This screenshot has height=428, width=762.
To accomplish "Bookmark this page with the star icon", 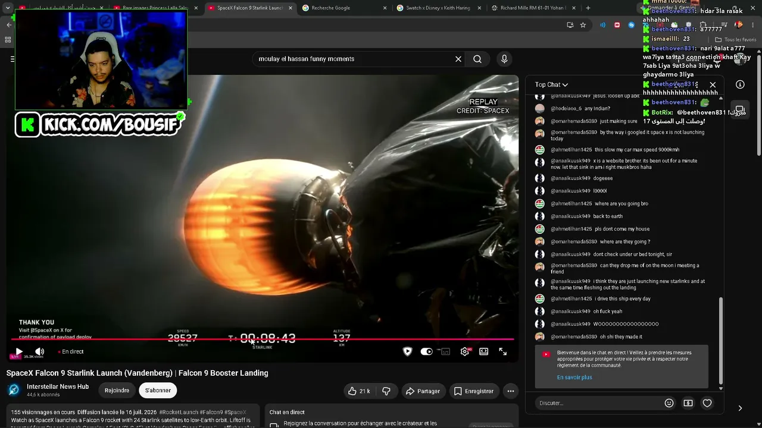I will 583,25.
